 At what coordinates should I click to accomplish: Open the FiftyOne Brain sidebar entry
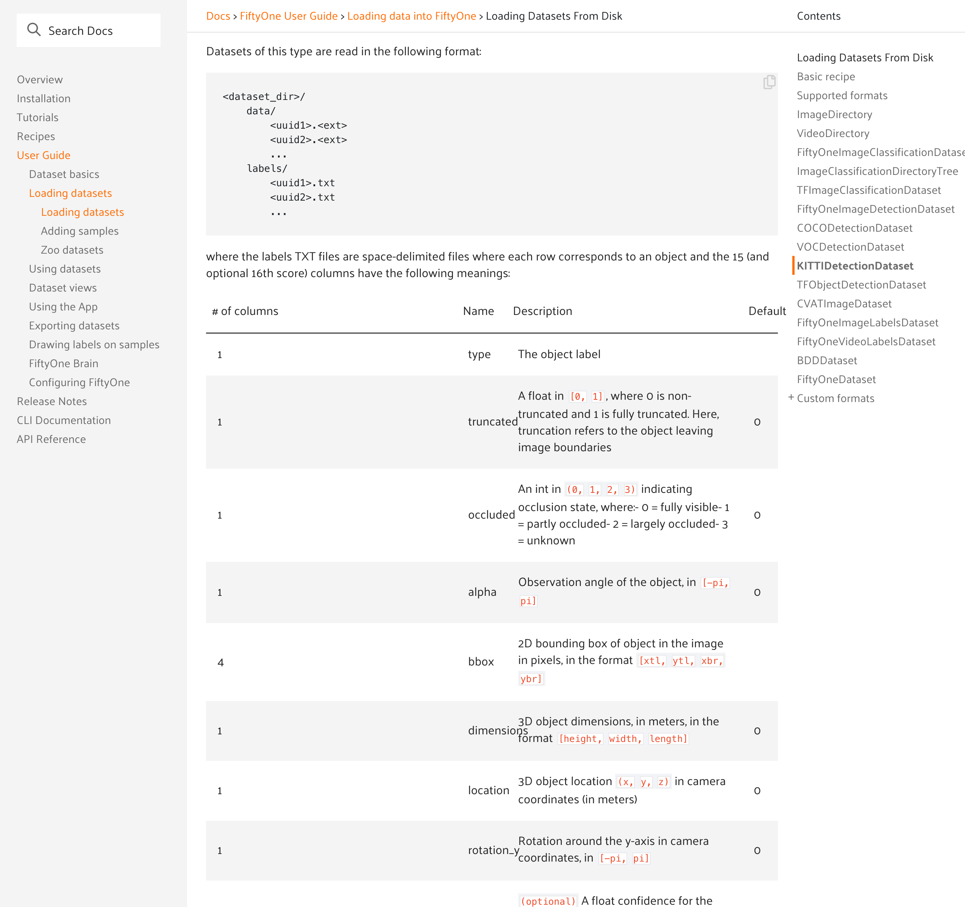(x=63, y=363)
